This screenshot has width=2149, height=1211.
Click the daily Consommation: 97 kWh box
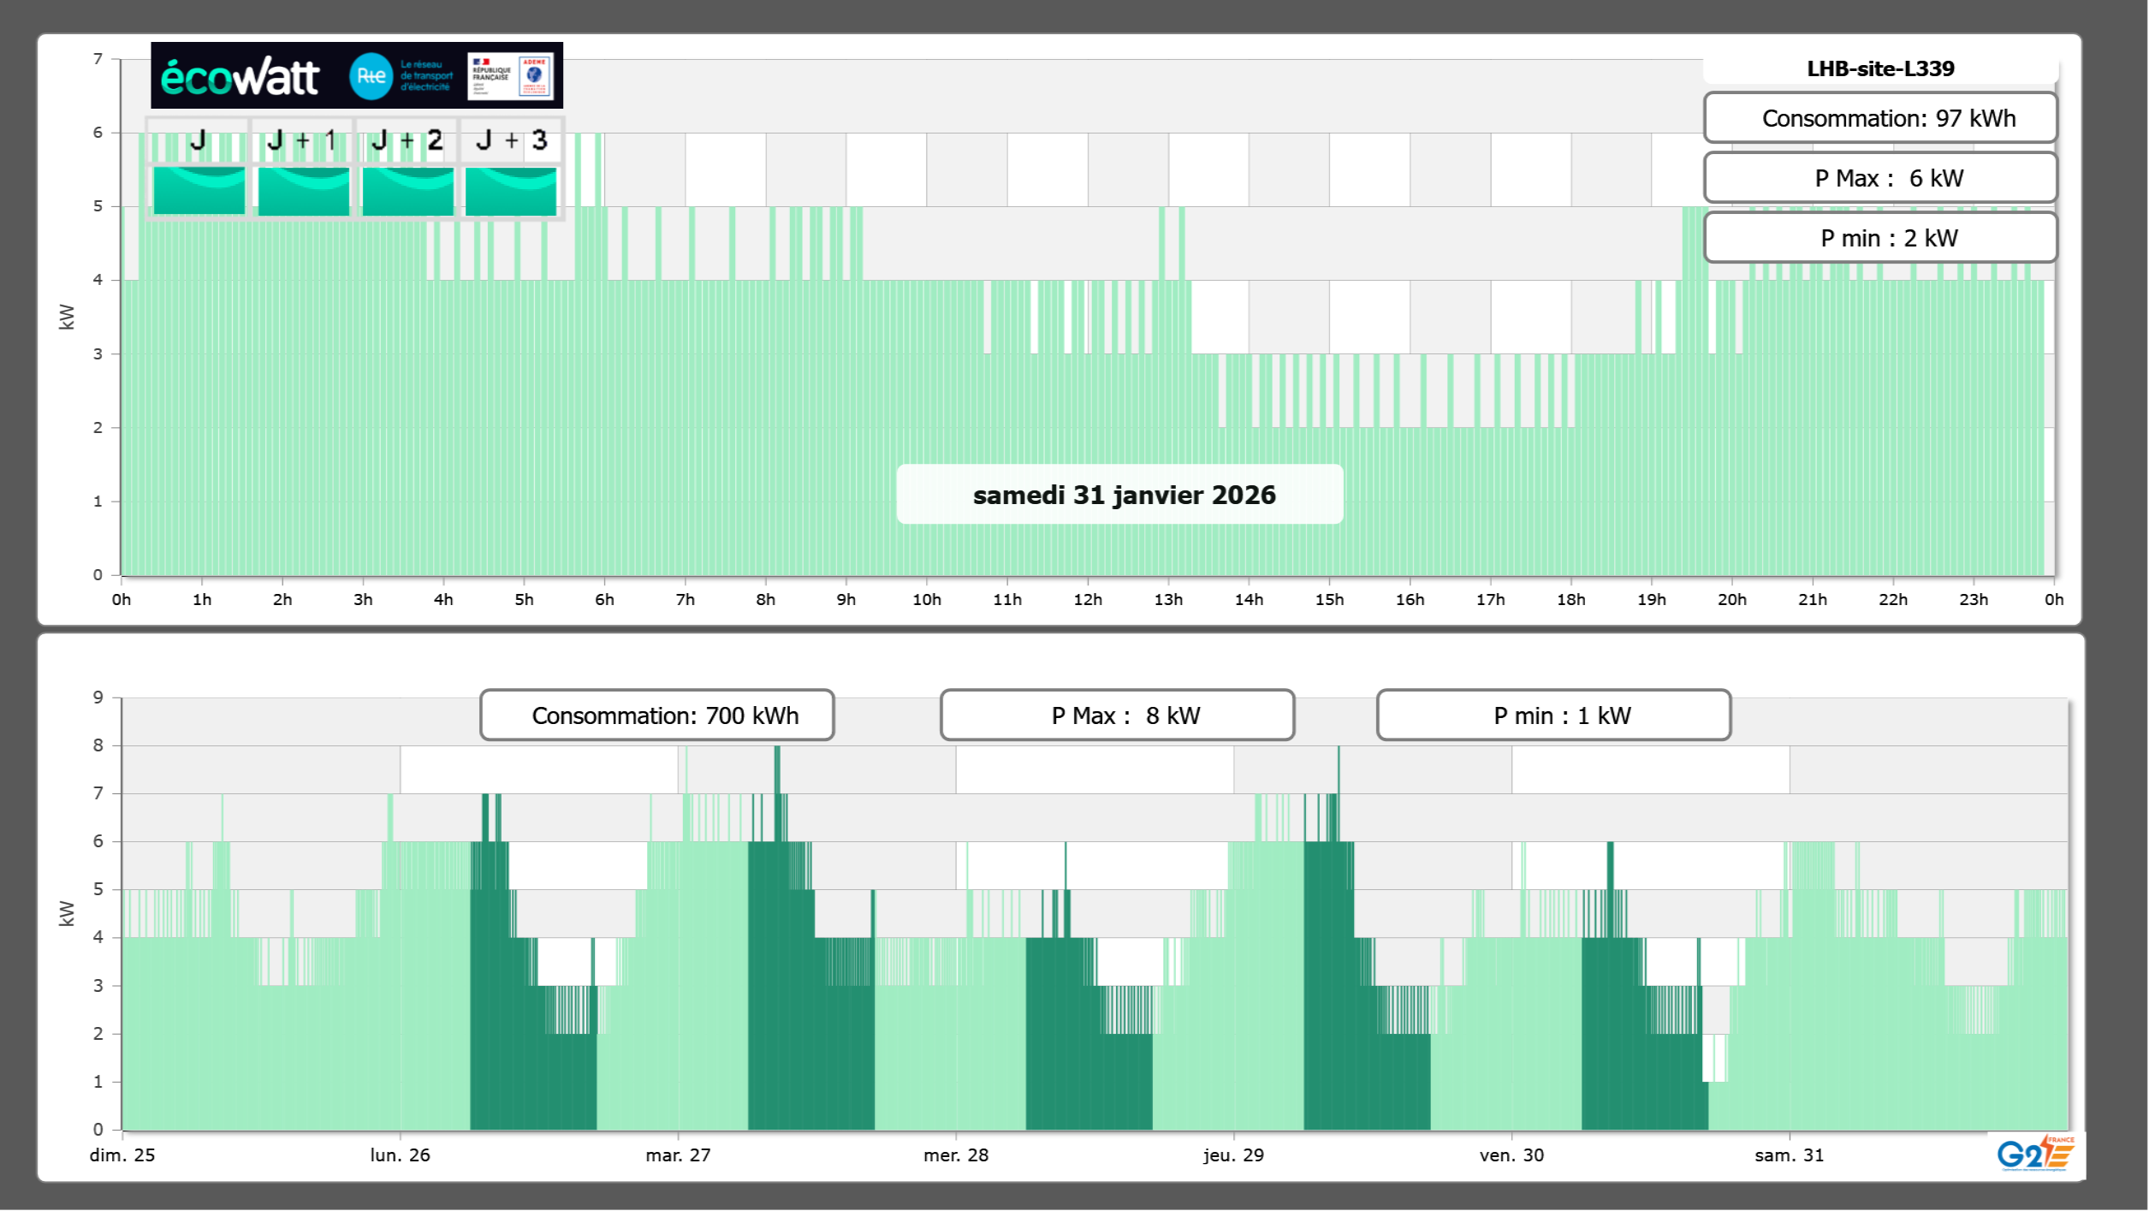(1879, 118)
